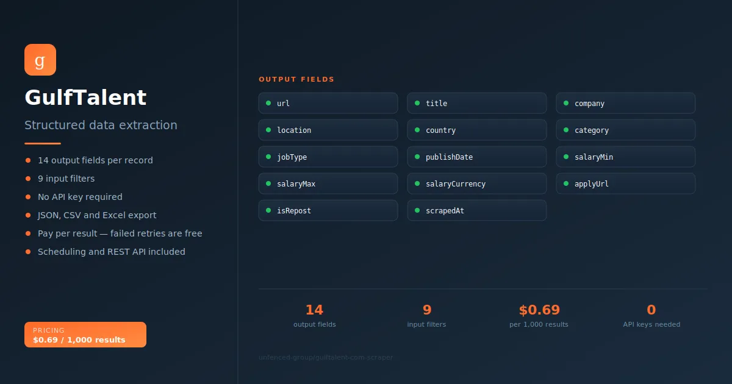Click the salaryMin field chip
732x384 pixels.
tap(626, 157)
